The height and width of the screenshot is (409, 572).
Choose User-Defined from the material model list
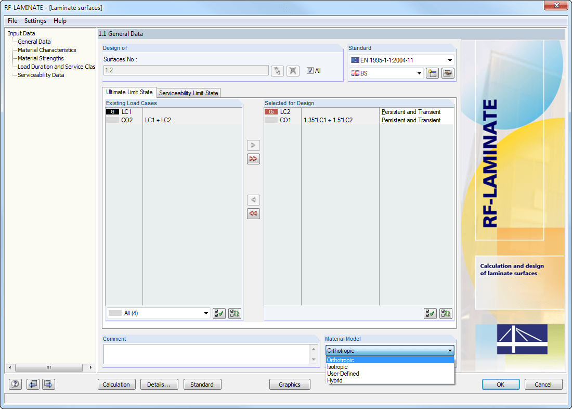tap(389, 374)
